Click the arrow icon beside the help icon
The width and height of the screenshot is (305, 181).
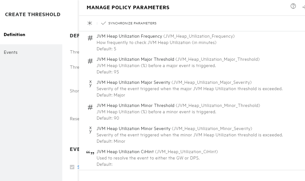pos(303,7)
